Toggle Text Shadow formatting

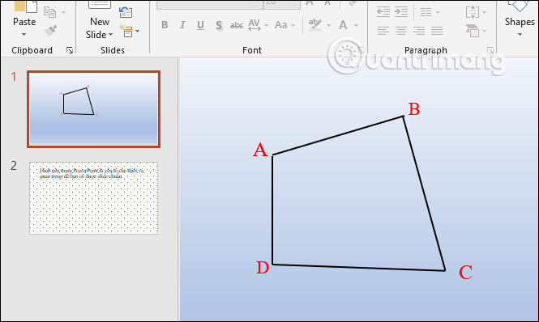point(219,25)
